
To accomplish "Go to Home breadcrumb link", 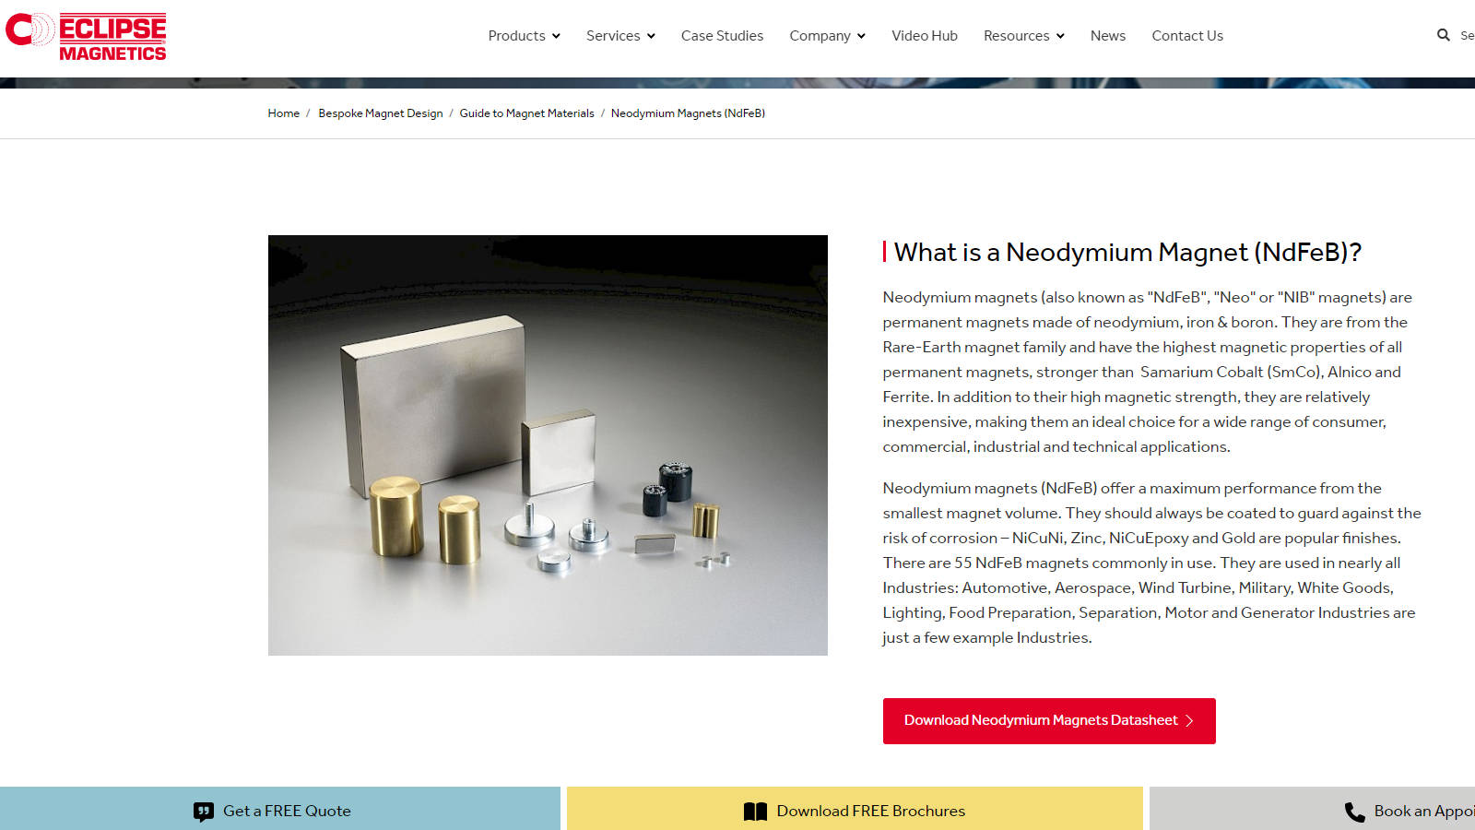I will click(283, 113).
